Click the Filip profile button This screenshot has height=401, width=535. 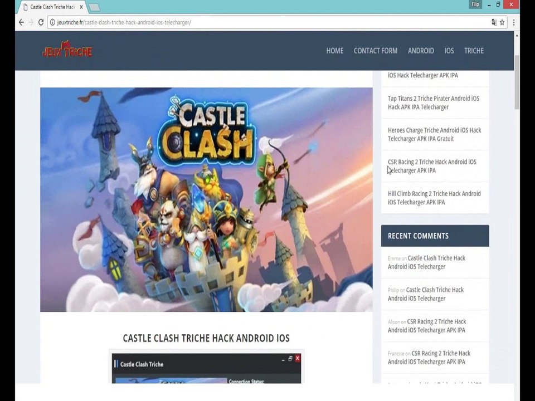pyautogui.click(x=475, y=4)
